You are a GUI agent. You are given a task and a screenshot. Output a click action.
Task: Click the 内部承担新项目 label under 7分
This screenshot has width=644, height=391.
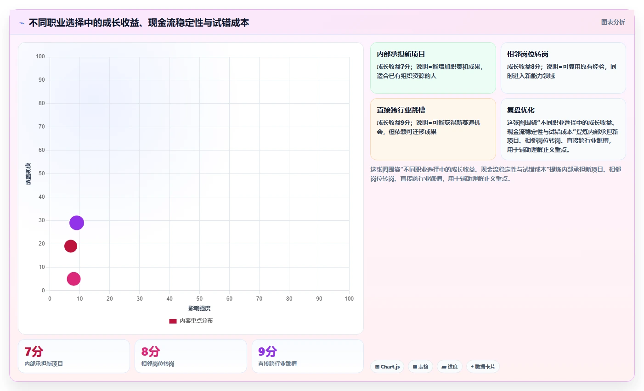coord(44,364)
